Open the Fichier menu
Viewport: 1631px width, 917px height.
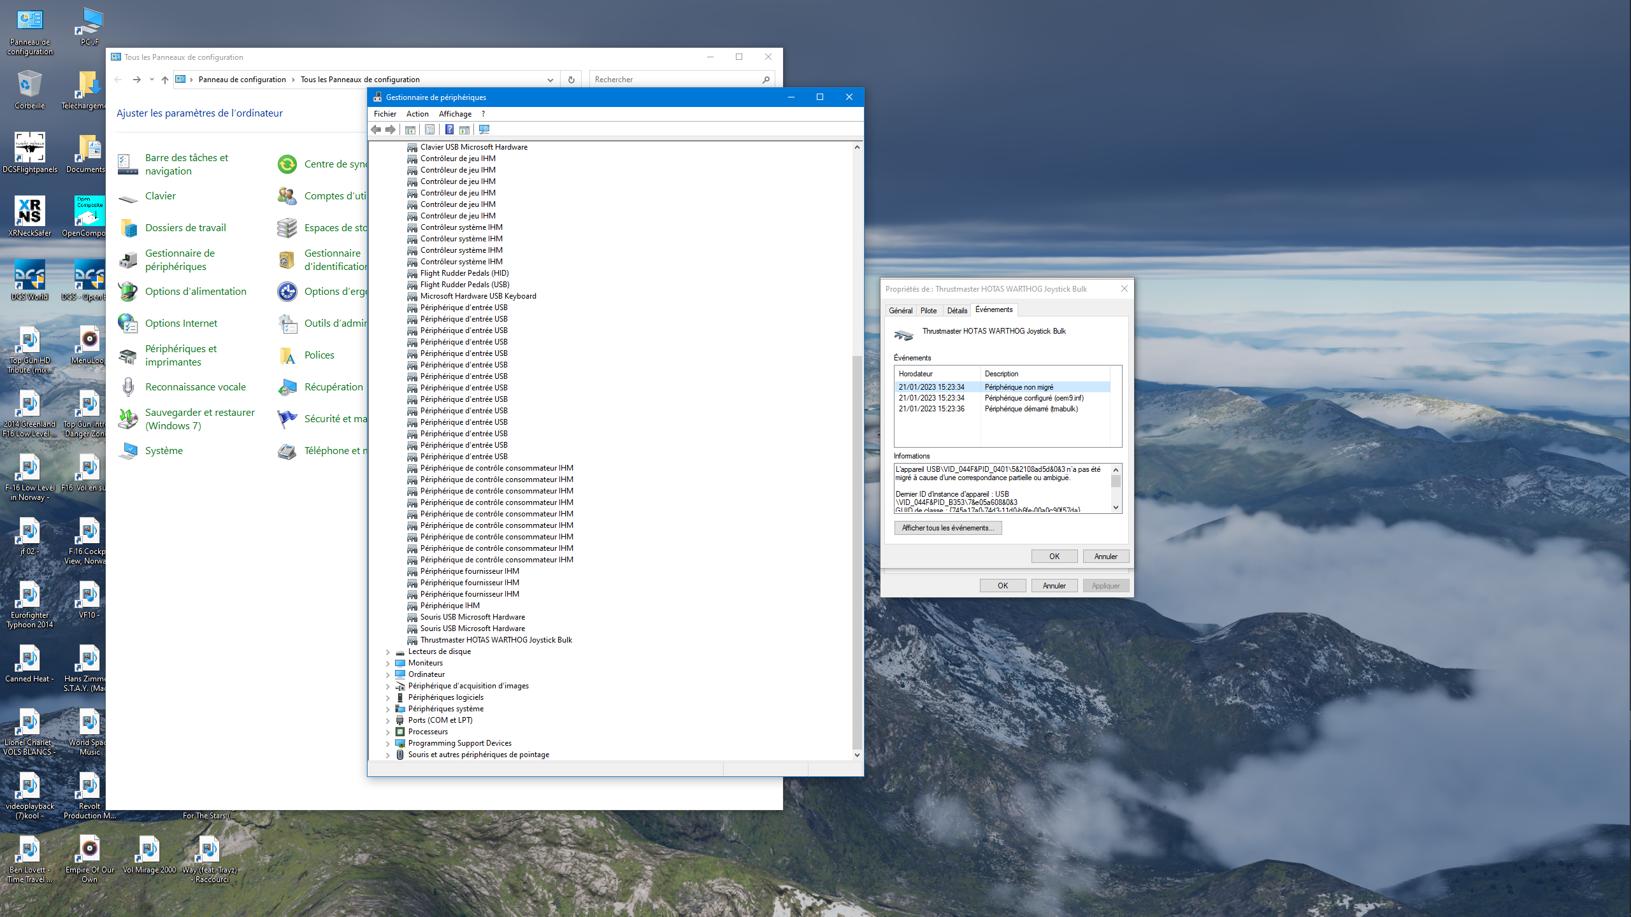pos(385,114)
